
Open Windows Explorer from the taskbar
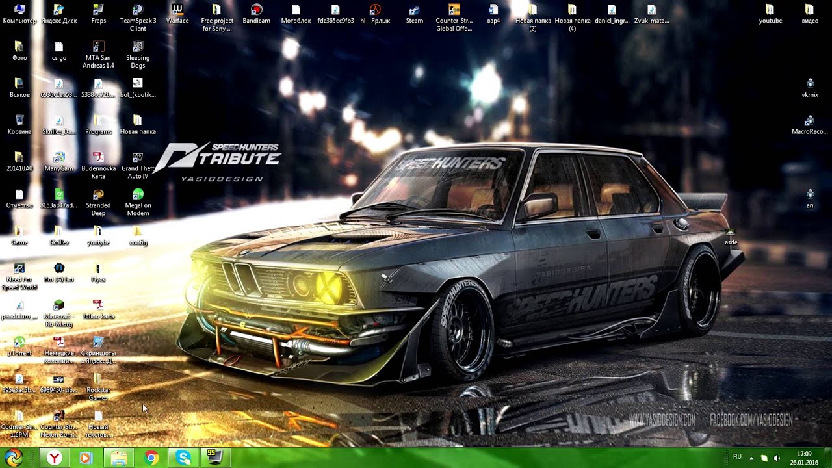pos(119,458)
